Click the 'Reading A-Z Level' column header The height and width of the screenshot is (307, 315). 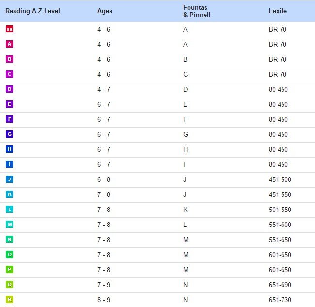(x=32, y=11)
